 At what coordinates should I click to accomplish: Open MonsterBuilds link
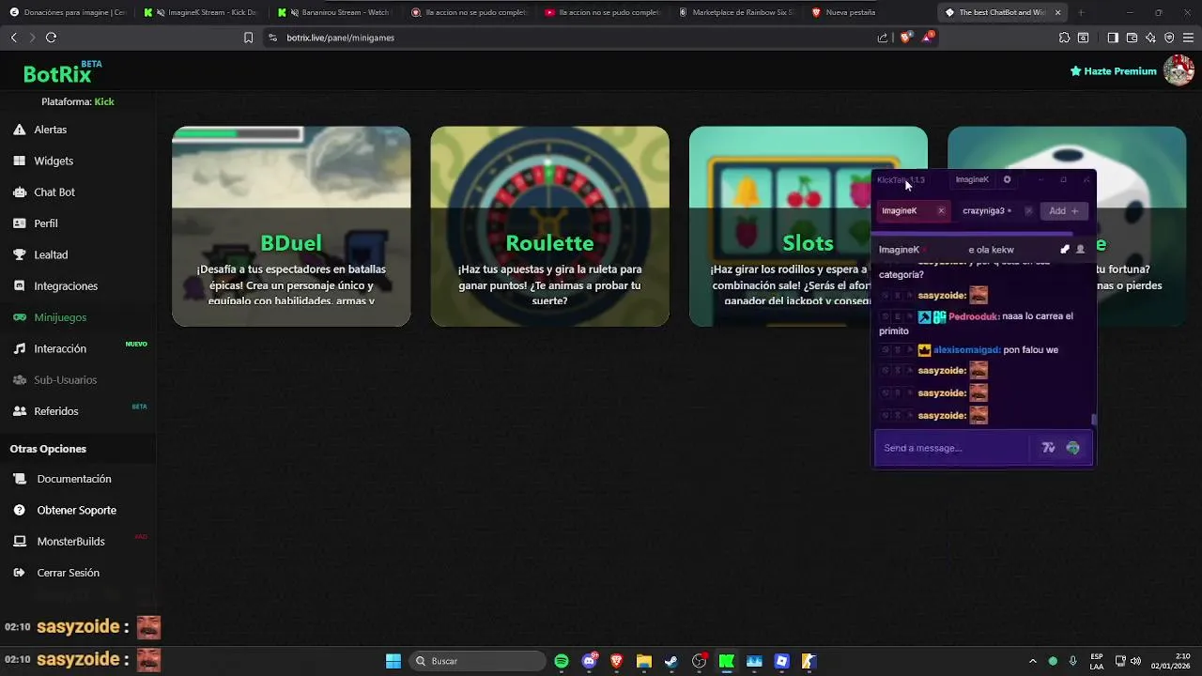point(70,541)
